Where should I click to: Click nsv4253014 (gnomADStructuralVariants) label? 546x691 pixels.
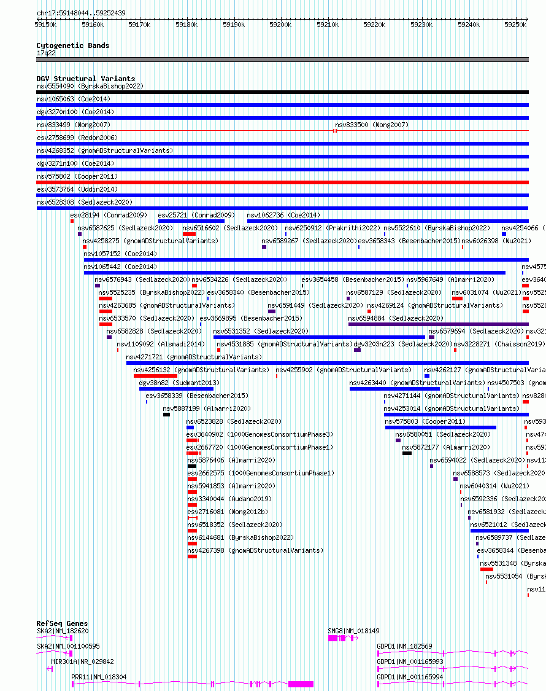tap(452, 408)
